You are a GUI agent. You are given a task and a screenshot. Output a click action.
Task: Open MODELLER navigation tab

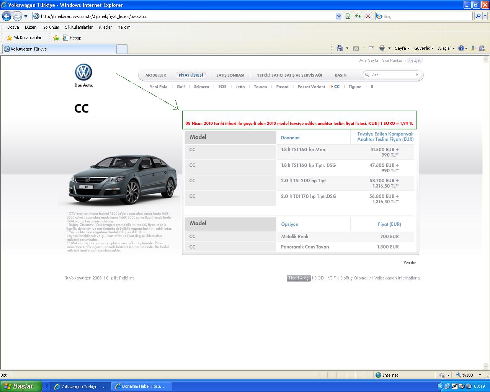(155, 75)
